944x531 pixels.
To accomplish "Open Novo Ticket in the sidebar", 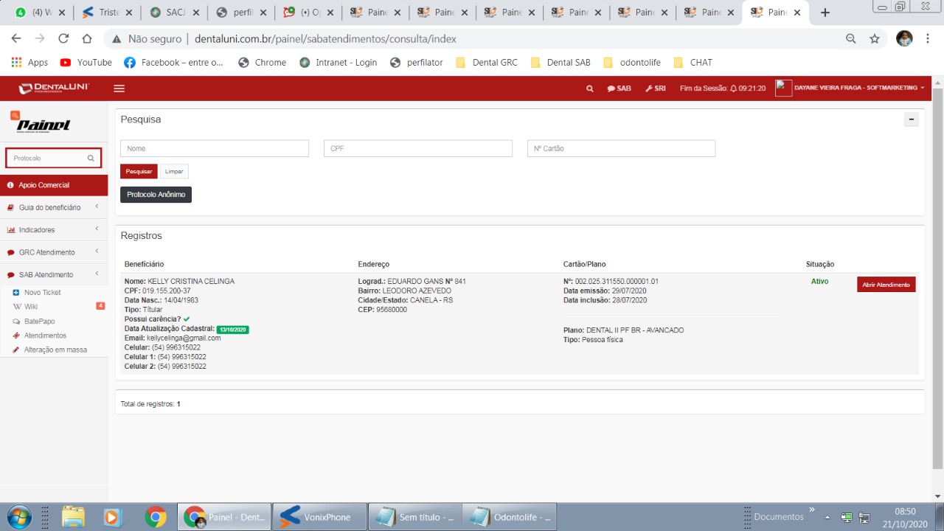I will click(x=42, y=293).
